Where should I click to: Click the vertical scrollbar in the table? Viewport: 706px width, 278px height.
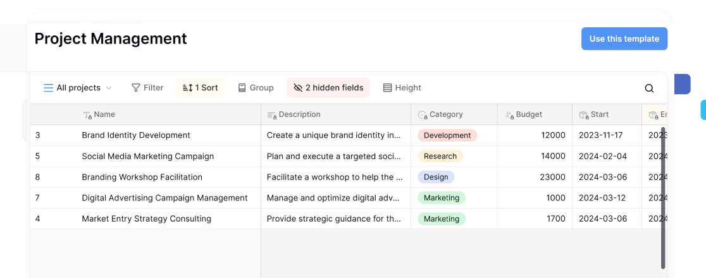pos(663,196)
